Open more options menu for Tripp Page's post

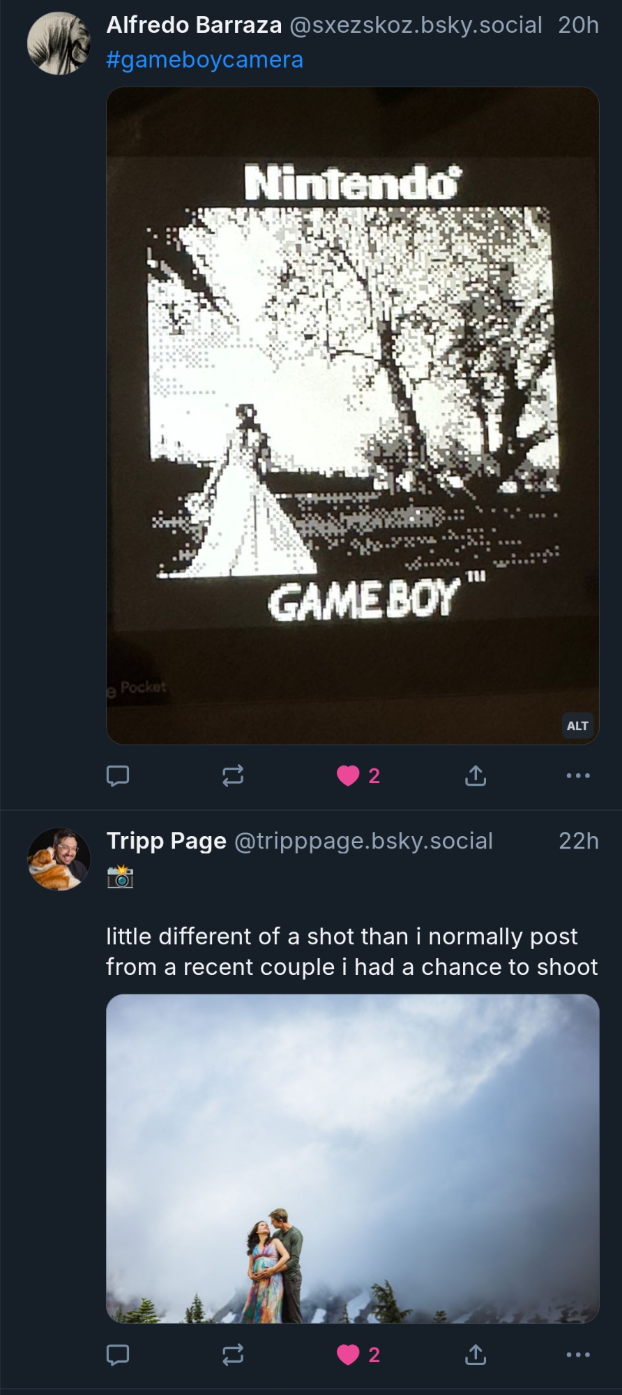[578, 1355]
